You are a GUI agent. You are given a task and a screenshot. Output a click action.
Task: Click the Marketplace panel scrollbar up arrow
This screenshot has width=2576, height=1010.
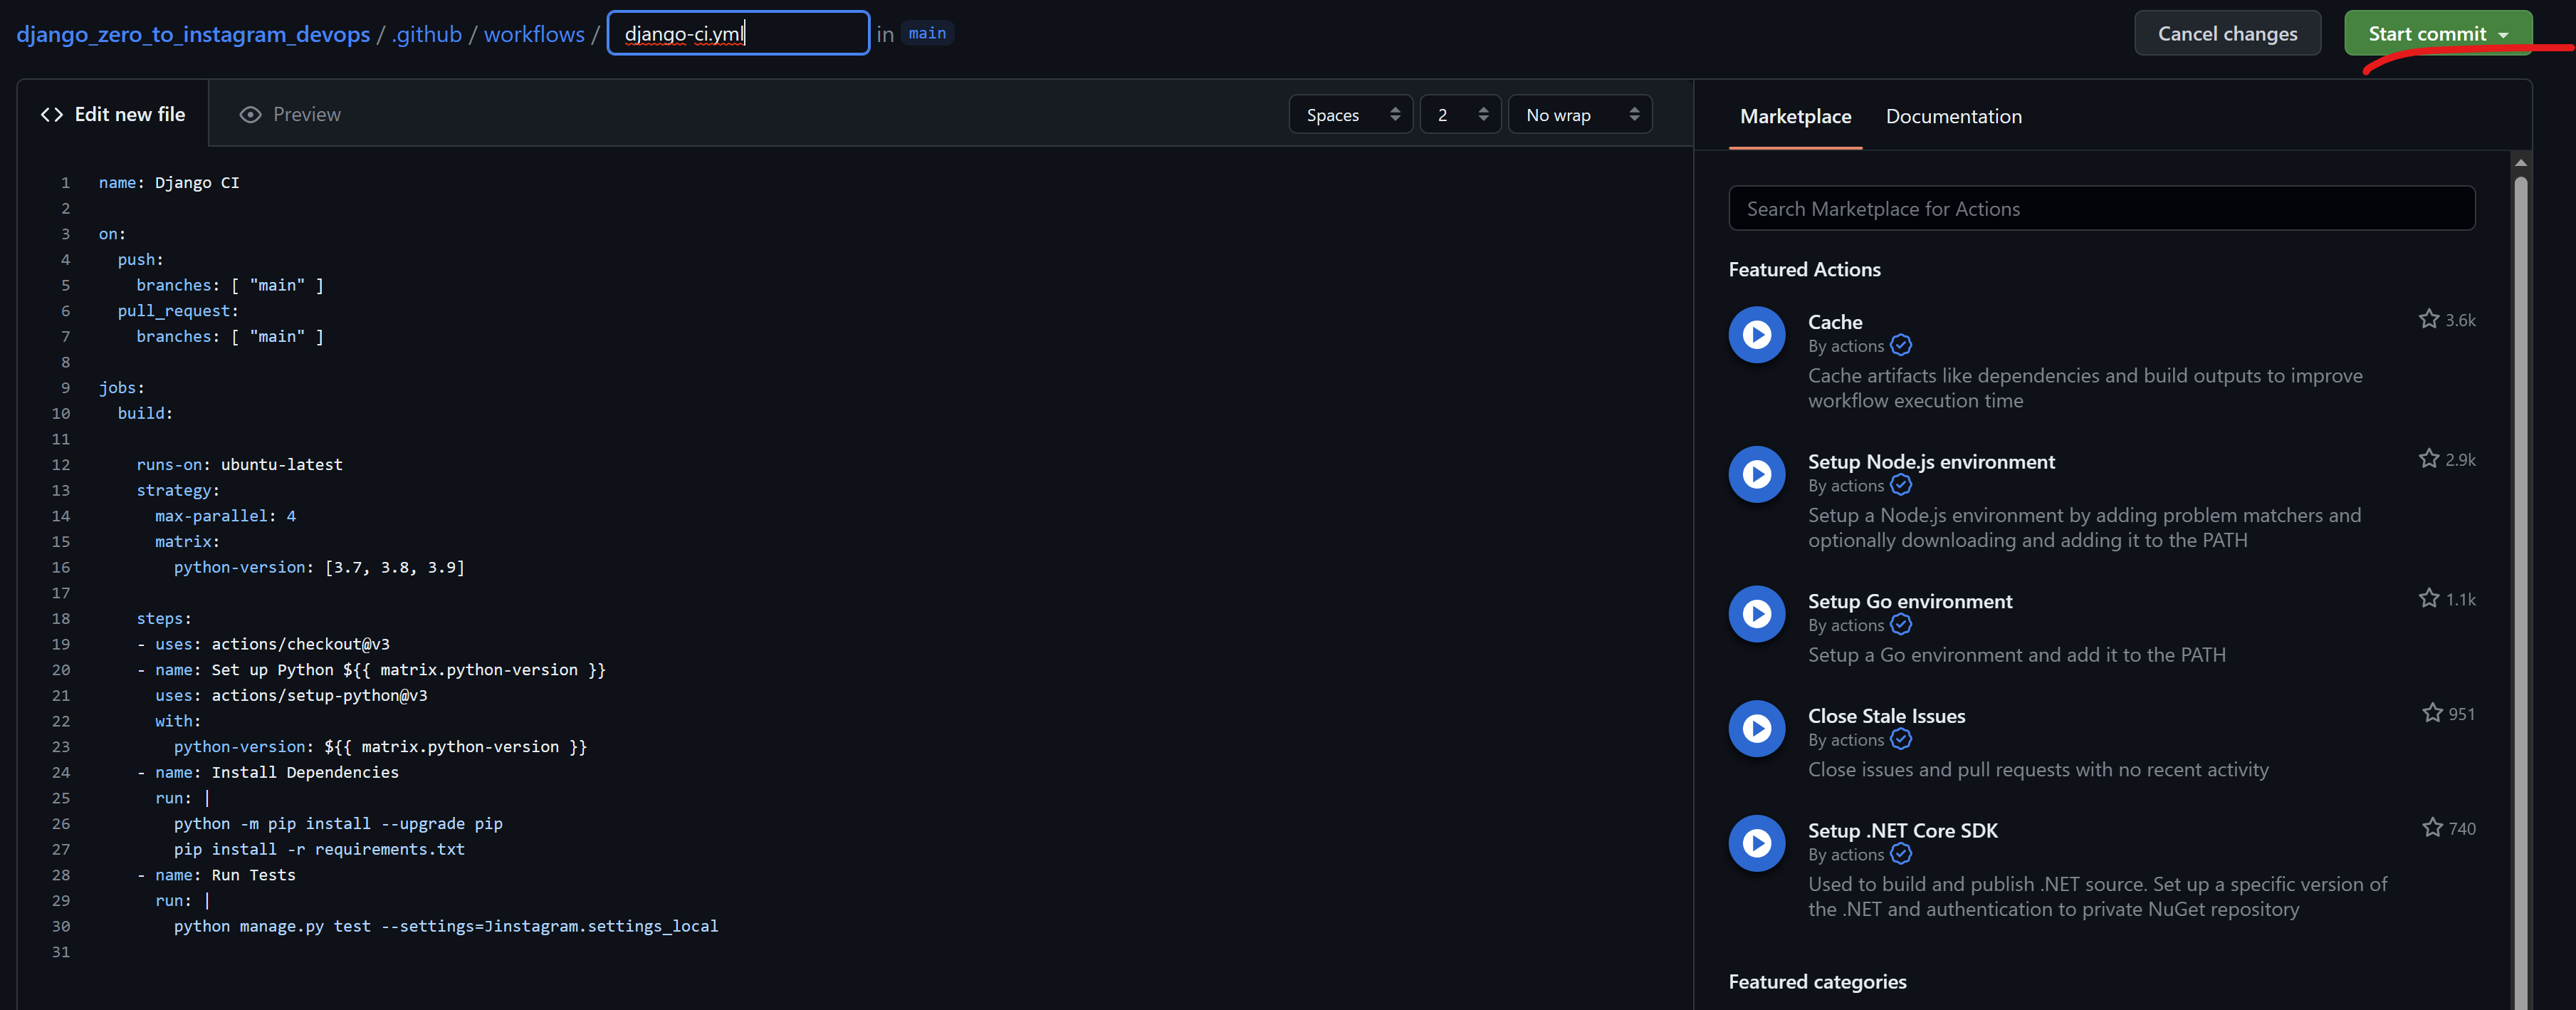[2520, 162]
